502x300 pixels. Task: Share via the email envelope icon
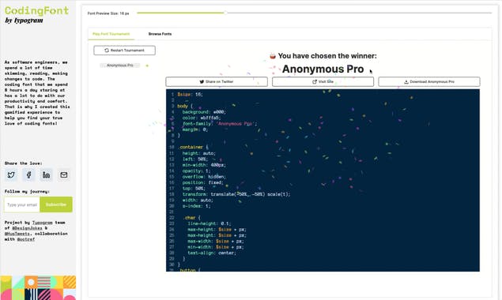64,175
